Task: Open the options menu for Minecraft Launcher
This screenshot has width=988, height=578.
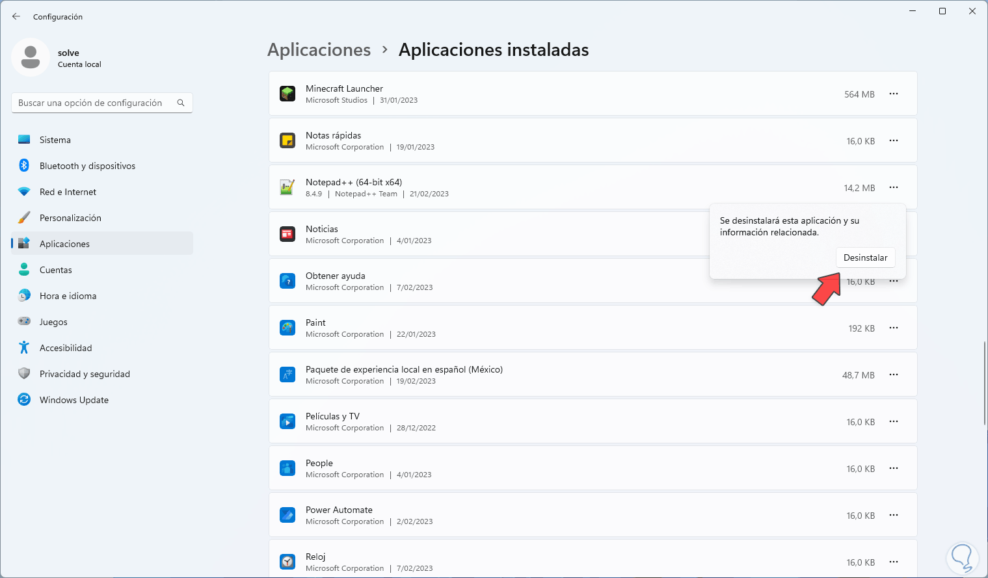Action: 894,94
